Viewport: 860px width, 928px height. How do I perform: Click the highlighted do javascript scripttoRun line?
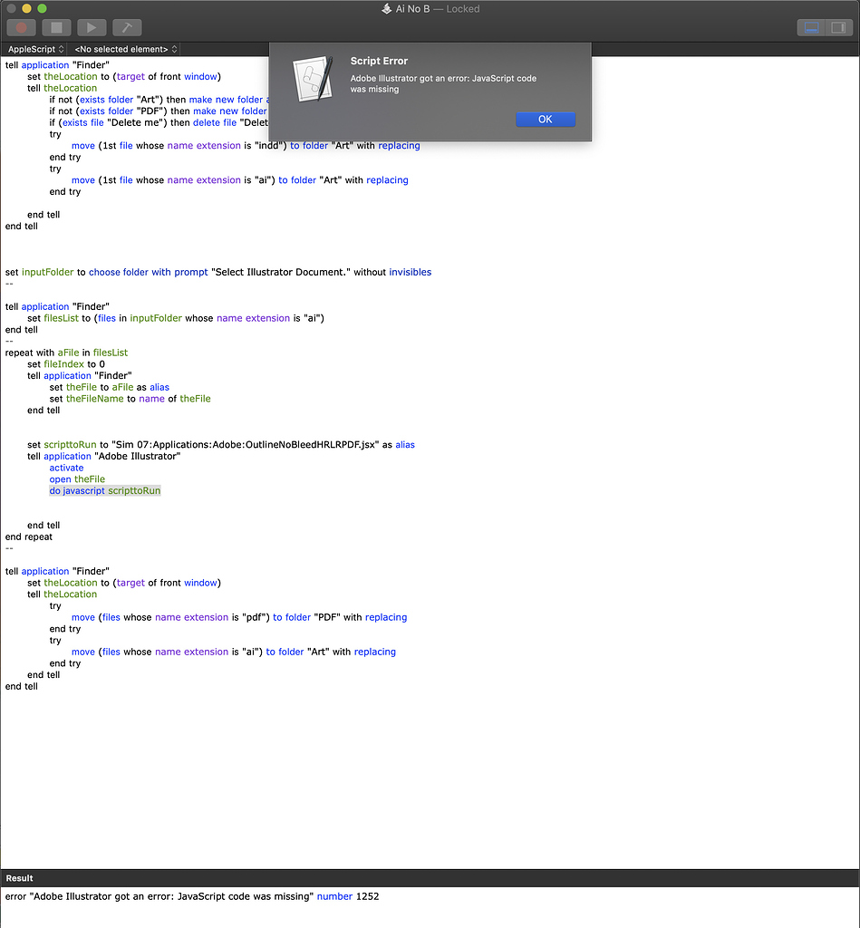click(105, 490)
